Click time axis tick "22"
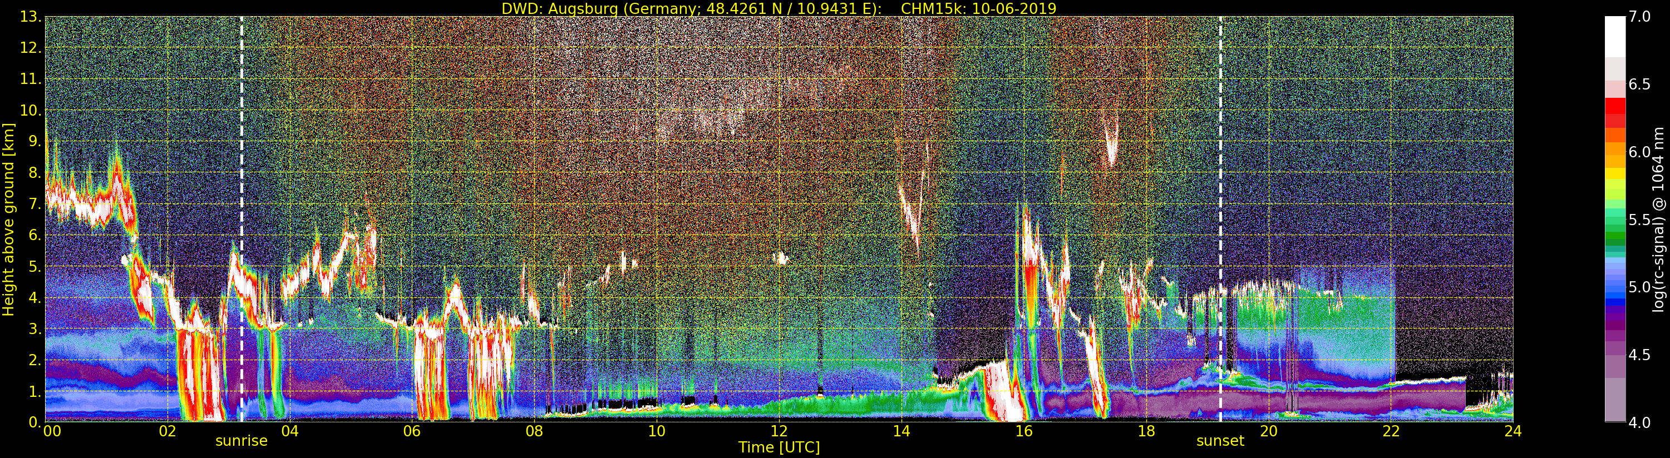 pyautogui.click(x=1391, y=431)
